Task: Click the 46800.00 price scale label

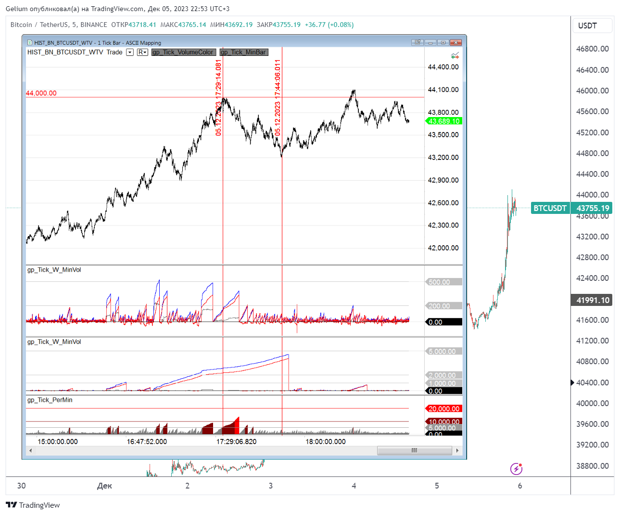Action: tap(593, 49)
